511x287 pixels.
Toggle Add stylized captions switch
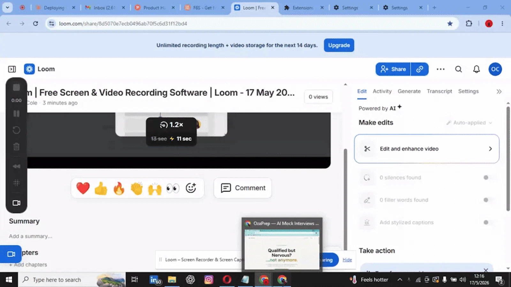488,222
